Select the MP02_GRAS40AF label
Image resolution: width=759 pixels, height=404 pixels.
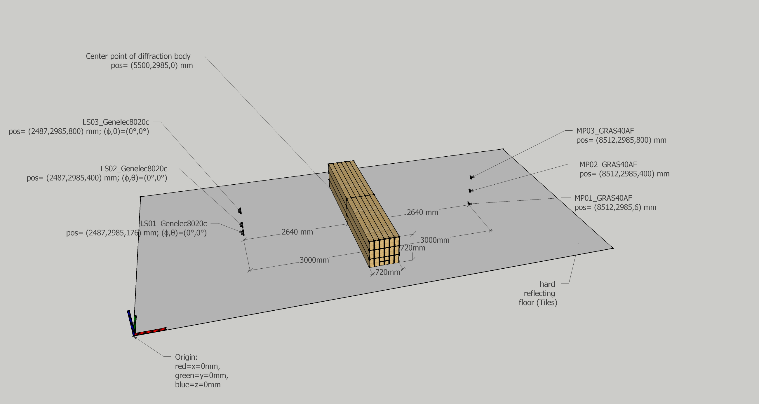point(608,165)
